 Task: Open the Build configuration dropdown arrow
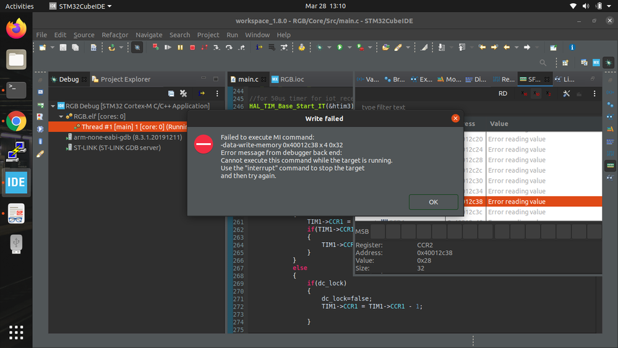pyautogui.click(x=121, y=48)
